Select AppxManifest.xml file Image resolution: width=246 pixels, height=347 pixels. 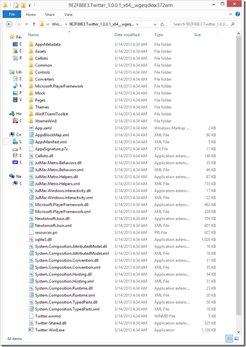pyautogui.click(x=51, y=142)
